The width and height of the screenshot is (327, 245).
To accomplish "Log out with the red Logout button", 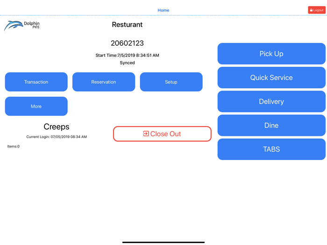I will click(x=317, y=10).
